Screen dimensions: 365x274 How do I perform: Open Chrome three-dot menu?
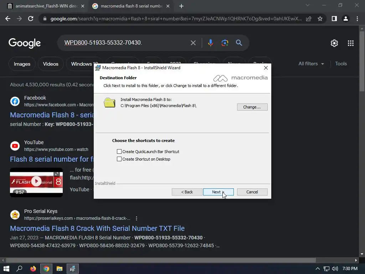tap(357, 19)
